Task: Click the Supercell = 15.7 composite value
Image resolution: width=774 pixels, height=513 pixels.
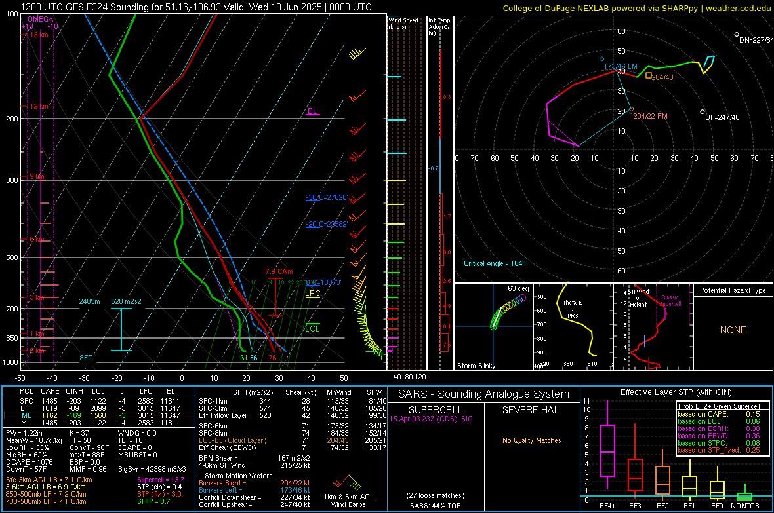Action: [161, 480]
